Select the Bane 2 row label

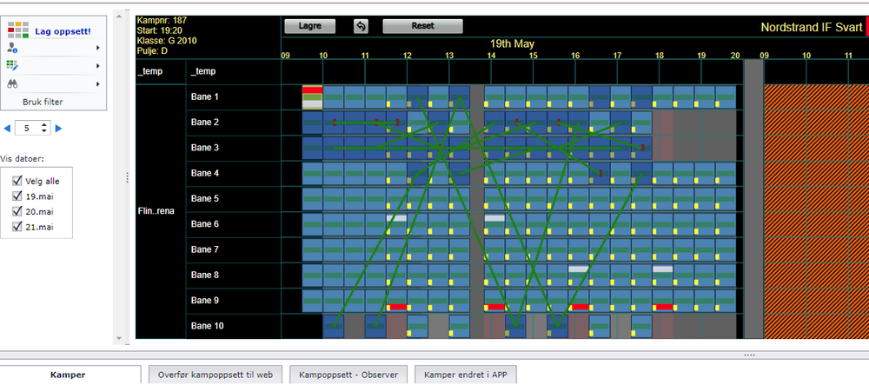point(205,123)
